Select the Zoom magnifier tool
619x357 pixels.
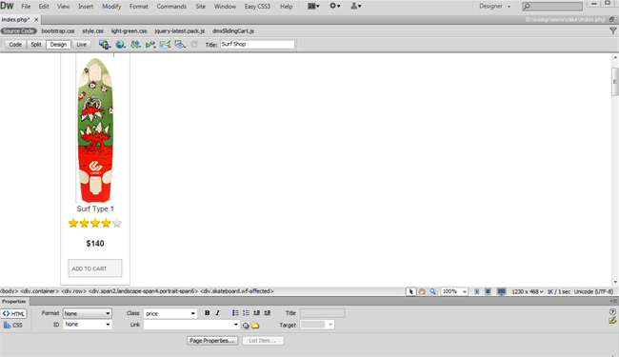(432, 291)
